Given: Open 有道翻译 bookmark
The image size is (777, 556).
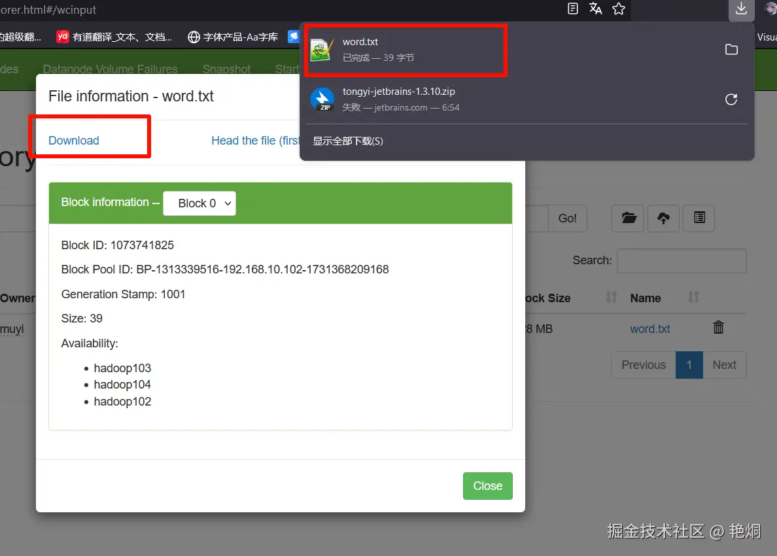Looking at the screenshot, I should click(x=114, y=37).
